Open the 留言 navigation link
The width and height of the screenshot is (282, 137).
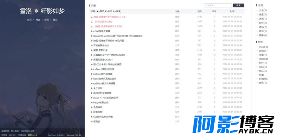coord(47,20)
